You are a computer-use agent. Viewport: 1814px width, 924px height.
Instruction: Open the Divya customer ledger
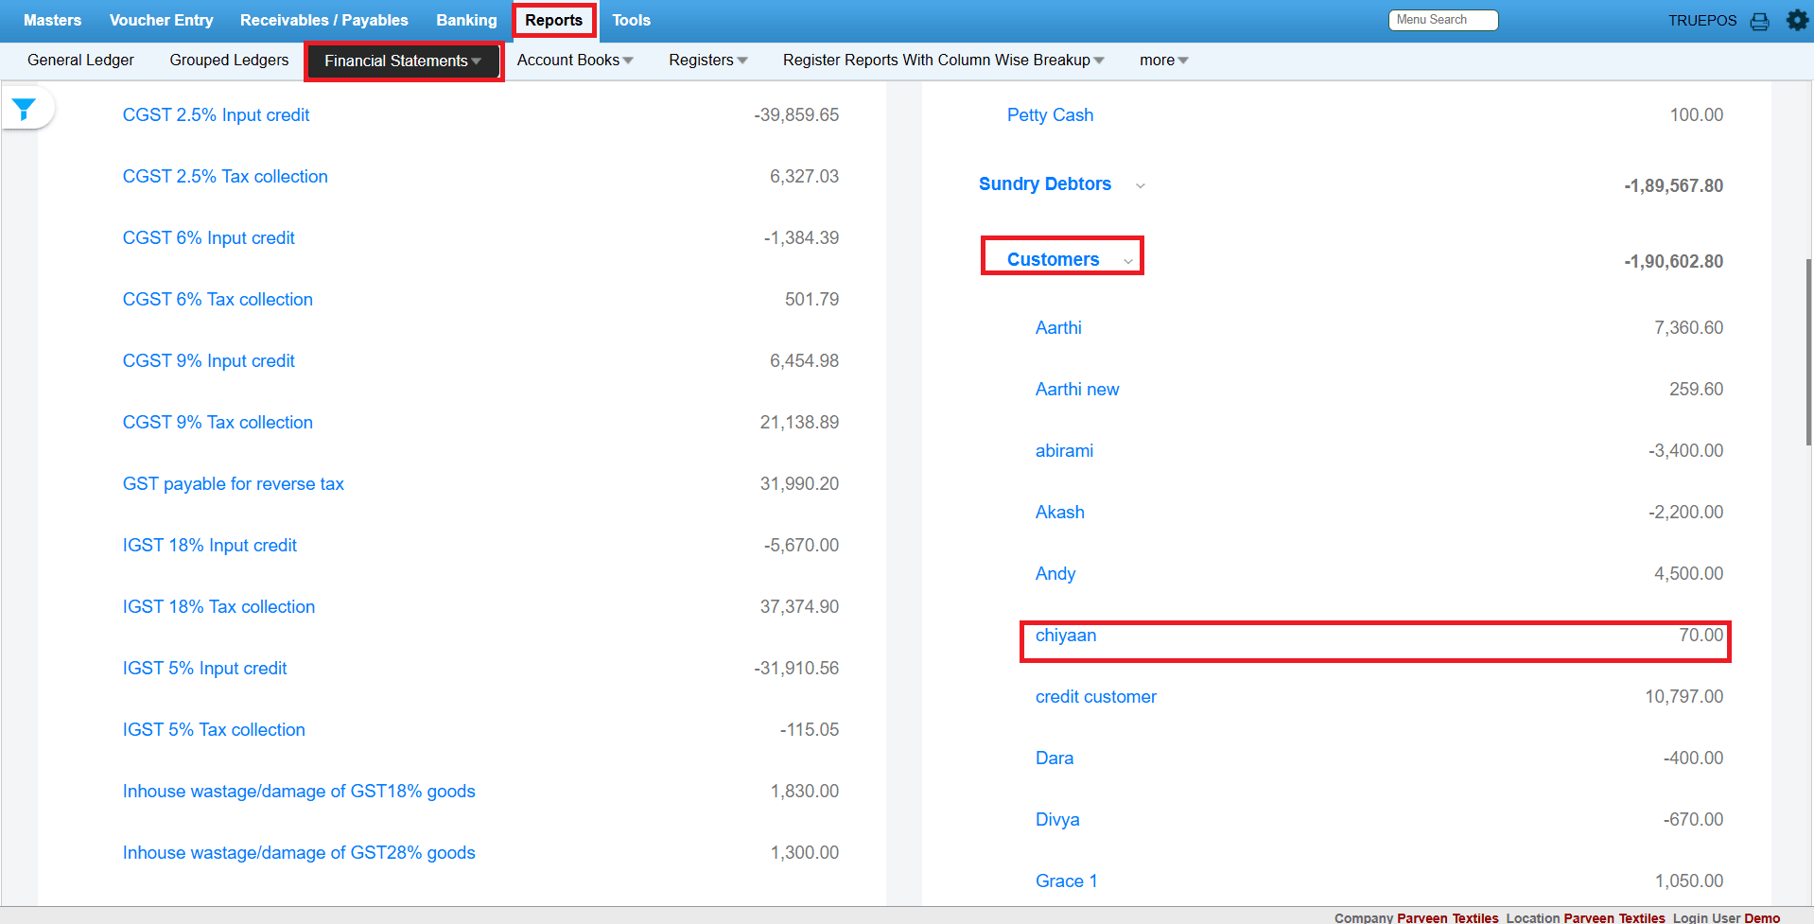click(x=1057, y=820)
